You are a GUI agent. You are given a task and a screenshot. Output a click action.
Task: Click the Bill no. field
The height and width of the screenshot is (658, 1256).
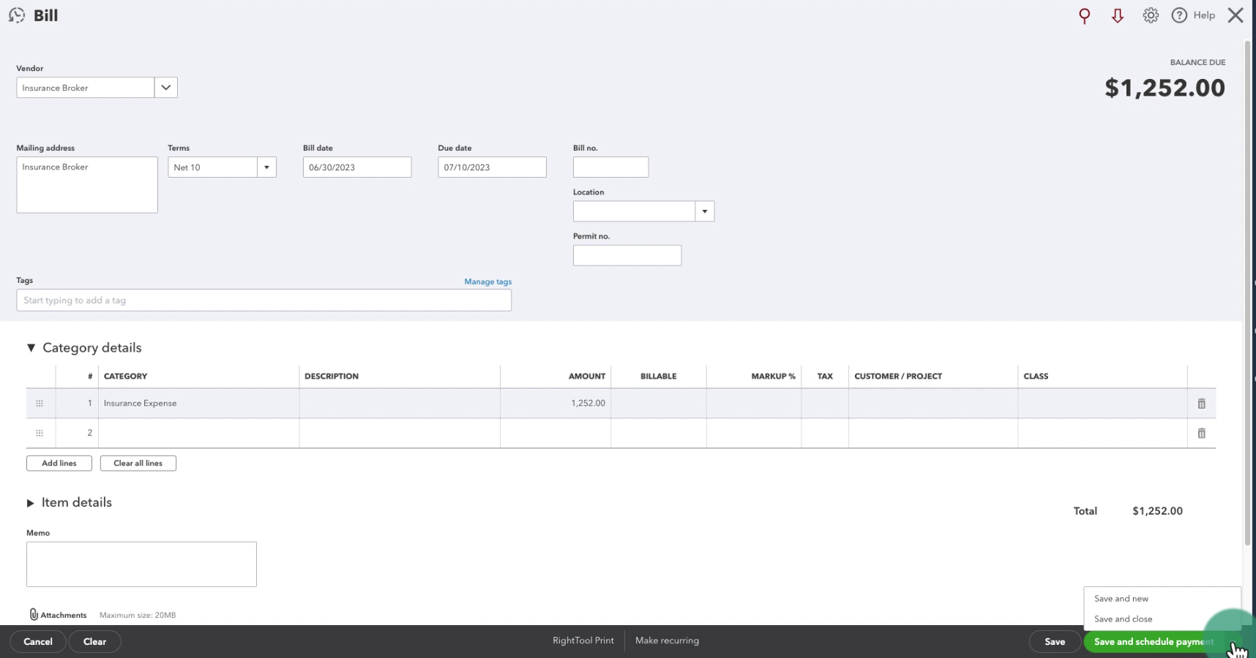pos(610,167)
